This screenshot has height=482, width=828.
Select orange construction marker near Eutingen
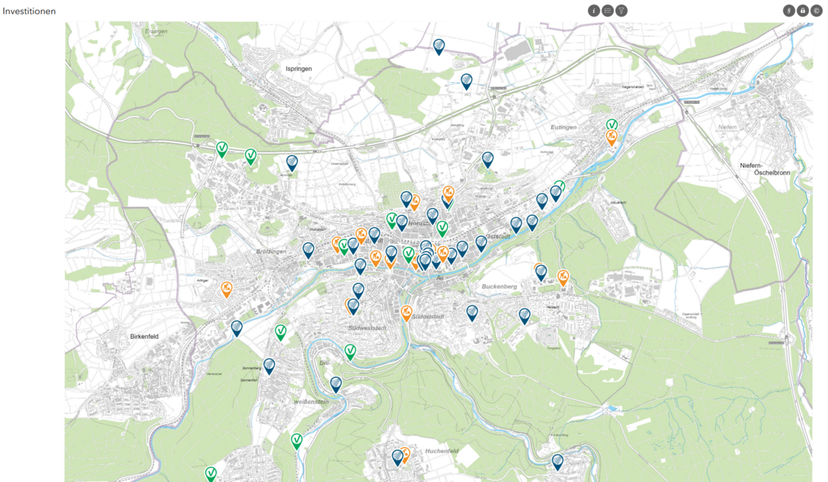point(611,137)
